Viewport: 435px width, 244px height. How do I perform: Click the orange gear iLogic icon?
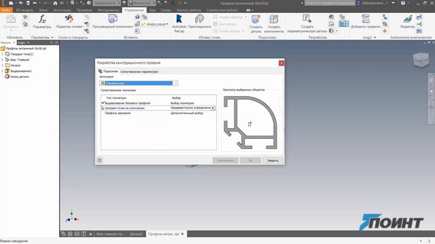click(x=385, y=30)
